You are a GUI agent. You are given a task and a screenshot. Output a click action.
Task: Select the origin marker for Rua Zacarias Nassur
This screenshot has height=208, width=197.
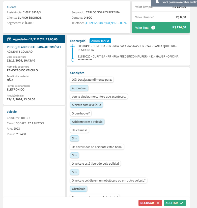click(73, 47)
